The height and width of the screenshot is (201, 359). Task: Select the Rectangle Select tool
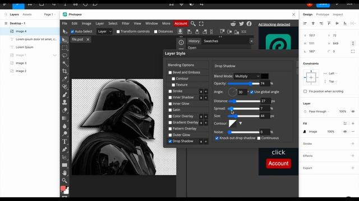[65, 48]
